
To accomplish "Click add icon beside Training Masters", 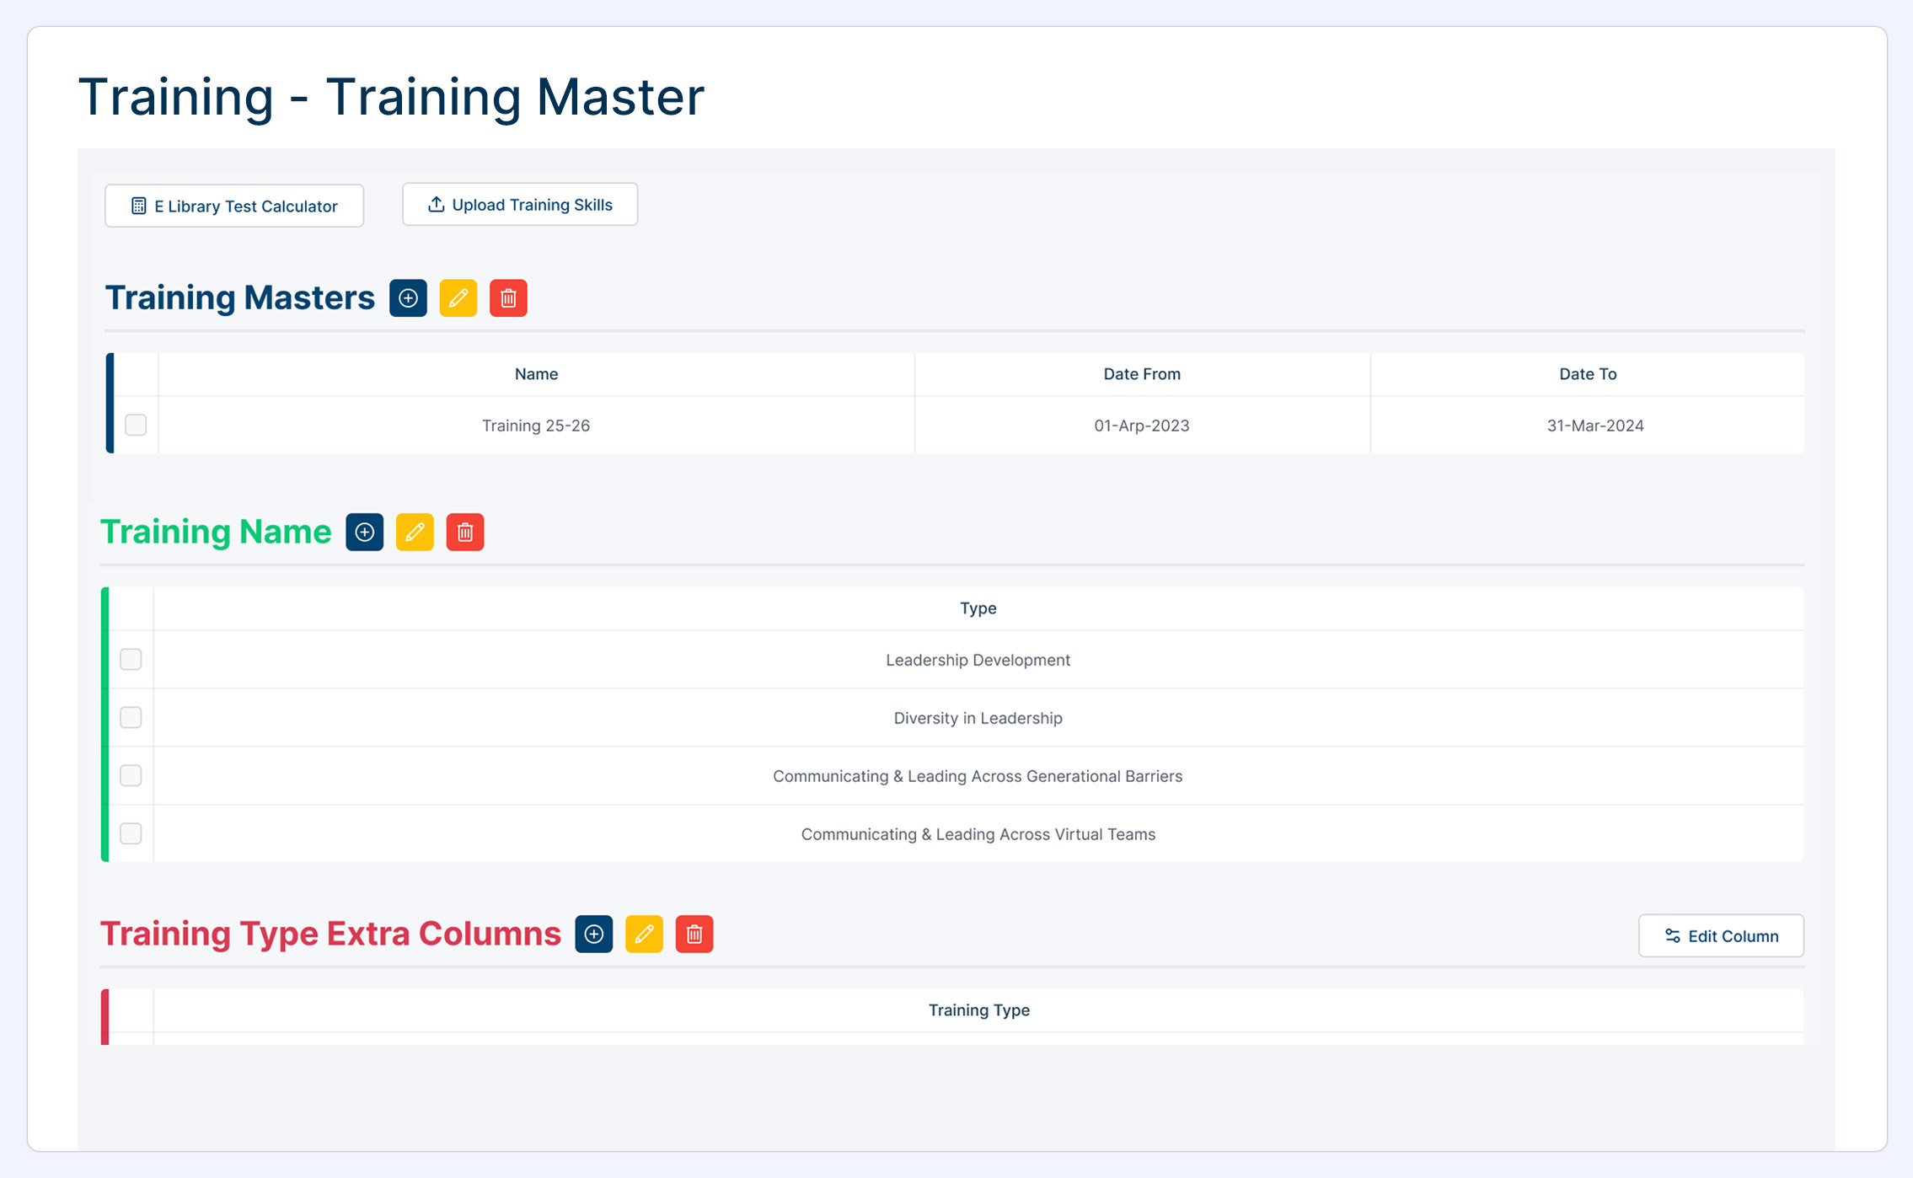I will point(408,298).
